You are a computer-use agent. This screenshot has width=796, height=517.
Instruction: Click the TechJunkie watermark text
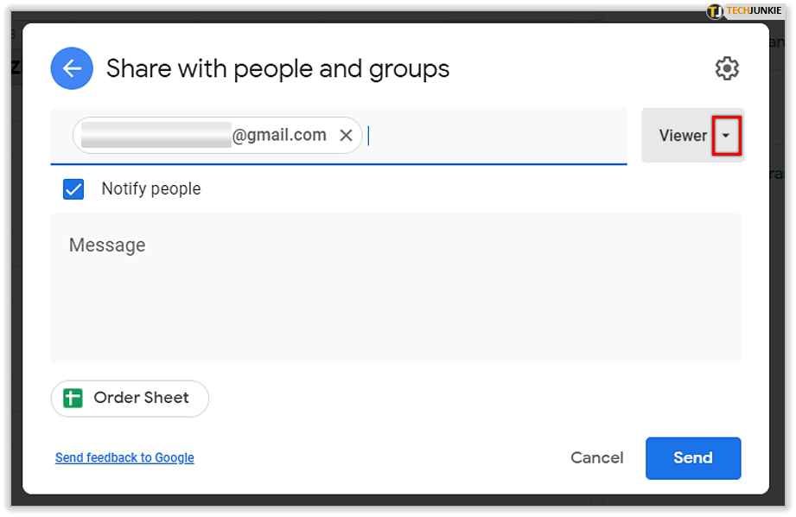point(754,11)
